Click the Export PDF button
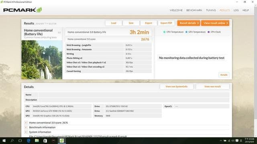 click(x=166, y=23)
